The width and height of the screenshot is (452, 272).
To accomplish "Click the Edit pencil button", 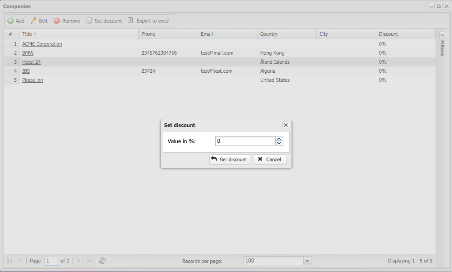I will coord(39,21).
